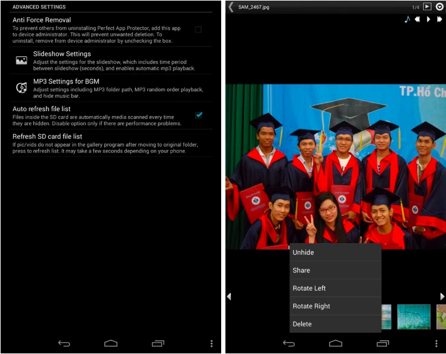Uncheck the Auto refresh file list checkbox
Screen dimensions: 446x354
point(198,115)
